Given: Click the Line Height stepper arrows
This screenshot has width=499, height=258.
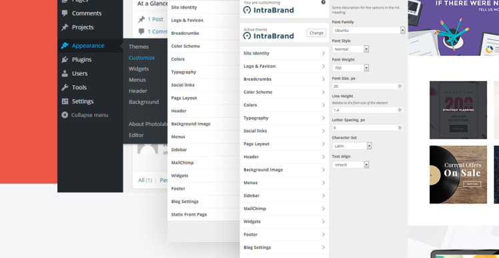Looking at the screenshot, I should [x=400, y=110].
